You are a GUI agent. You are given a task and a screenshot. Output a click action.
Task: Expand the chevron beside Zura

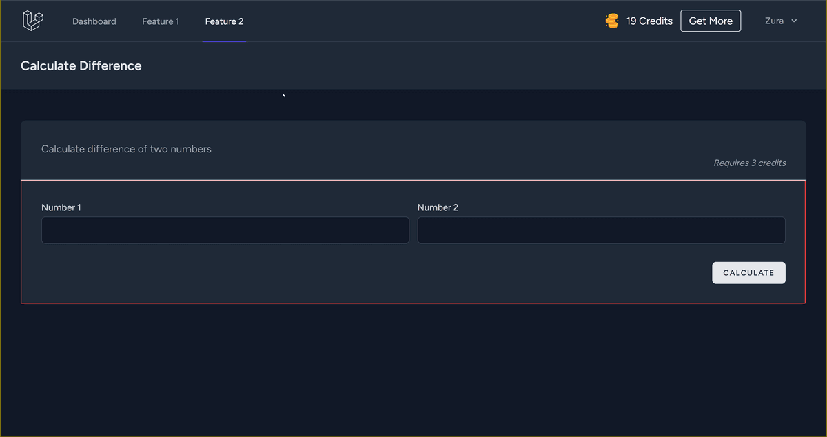[794, 21]
